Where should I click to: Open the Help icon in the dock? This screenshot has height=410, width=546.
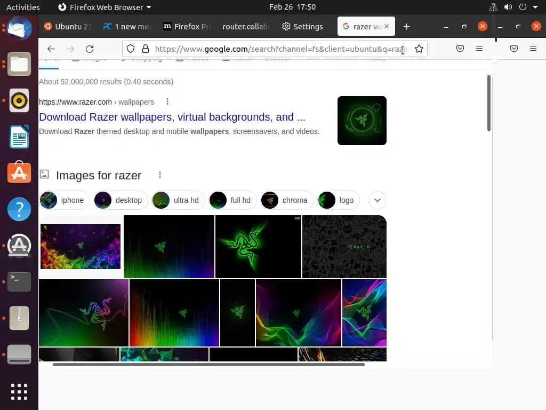(x=19, y=209)
